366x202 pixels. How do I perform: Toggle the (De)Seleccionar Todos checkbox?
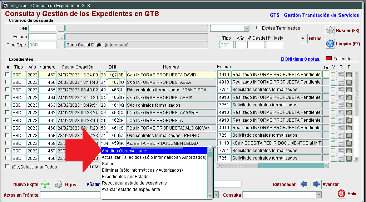click(8, 167)
